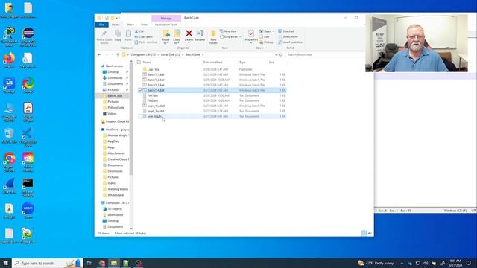Image resolution: width=477 pixels, height=268 pixels.
Task: Open the Easy access dropdown
Action: [x=230, y=36]
